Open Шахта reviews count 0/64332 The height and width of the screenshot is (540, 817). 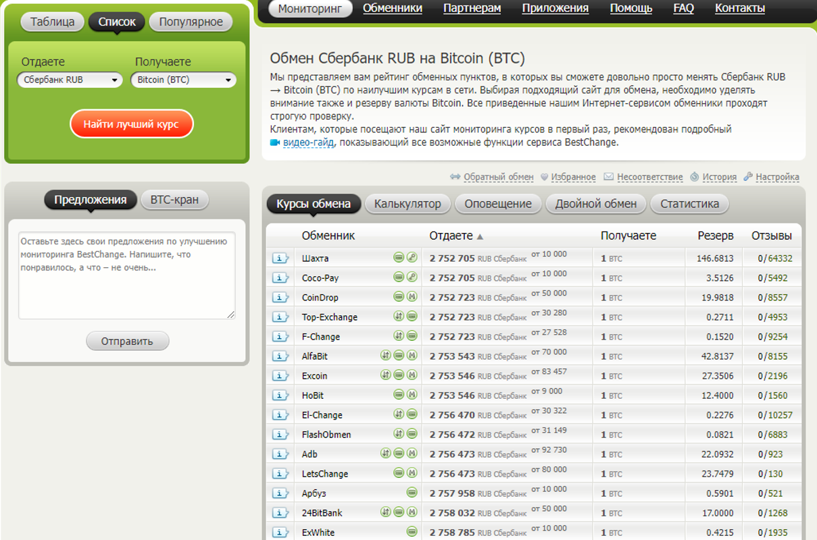click(775, 258)
